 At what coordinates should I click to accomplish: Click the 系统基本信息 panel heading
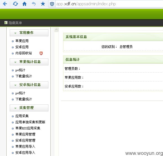[x=76, y=37]
